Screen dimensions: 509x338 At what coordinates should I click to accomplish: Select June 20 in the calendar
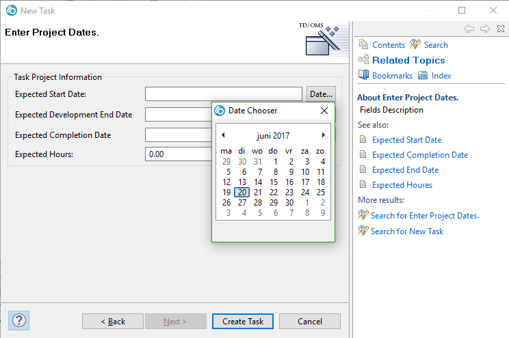242,193
